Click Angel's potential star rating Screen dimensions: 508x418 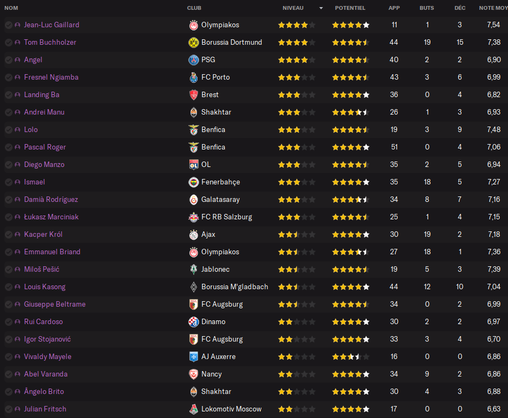(x=350, y=60)
